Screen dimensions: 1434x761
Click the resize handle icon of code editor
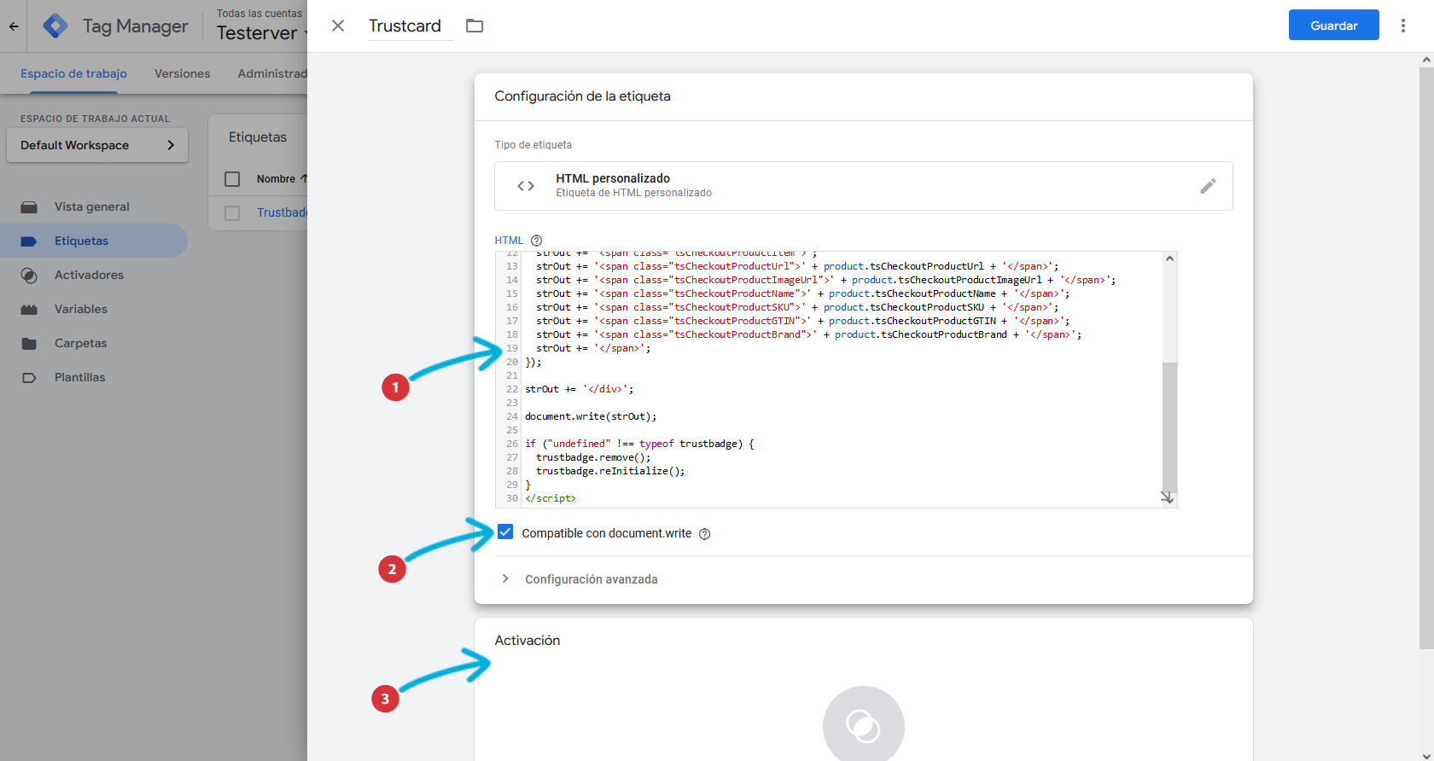(1168, 497)
